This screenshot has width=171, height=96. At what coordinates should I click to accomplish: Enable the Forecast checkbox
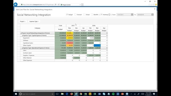tap(75, 14)
